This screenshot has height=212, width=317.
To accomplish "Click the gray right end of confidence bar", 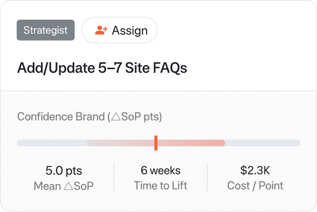I will 263,143.
